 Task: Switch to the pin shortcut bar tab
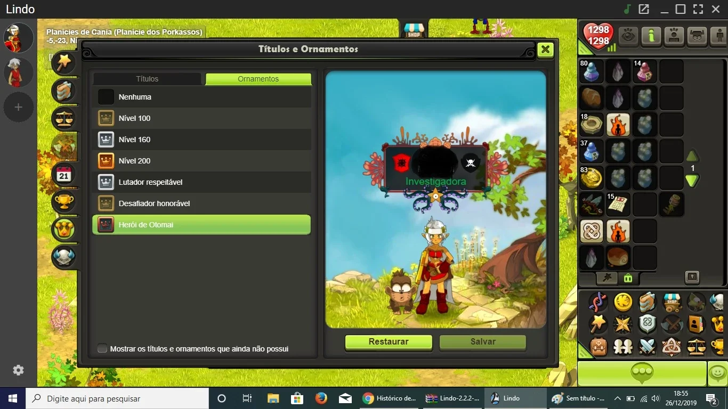point(607,277)
